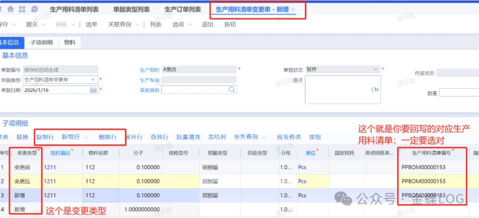479x218 pixels.
Task: Expand the 单据类型 dropdown
Action: coord(94,79)
